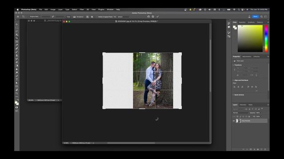
Task: Hide the Crop Preview layer
Action: (x=234, y=121)
